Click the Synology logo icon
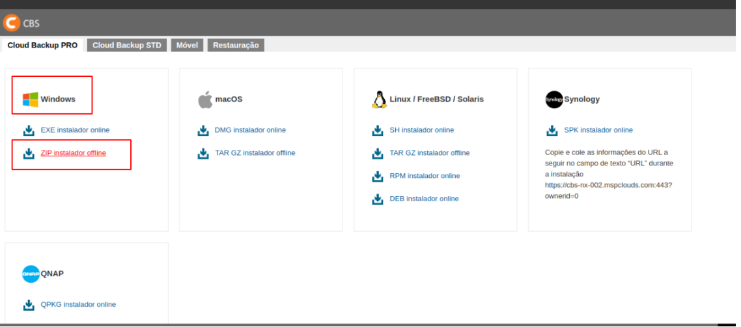This screenshot has height=327, width=741. [554, 99]
